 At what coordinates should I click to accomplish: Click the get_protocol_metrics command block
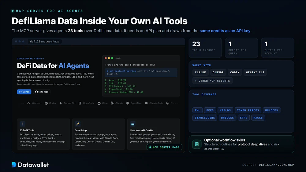[141, 72]
